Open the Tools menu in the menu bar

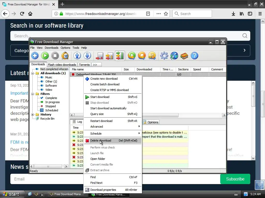(76, 48)
